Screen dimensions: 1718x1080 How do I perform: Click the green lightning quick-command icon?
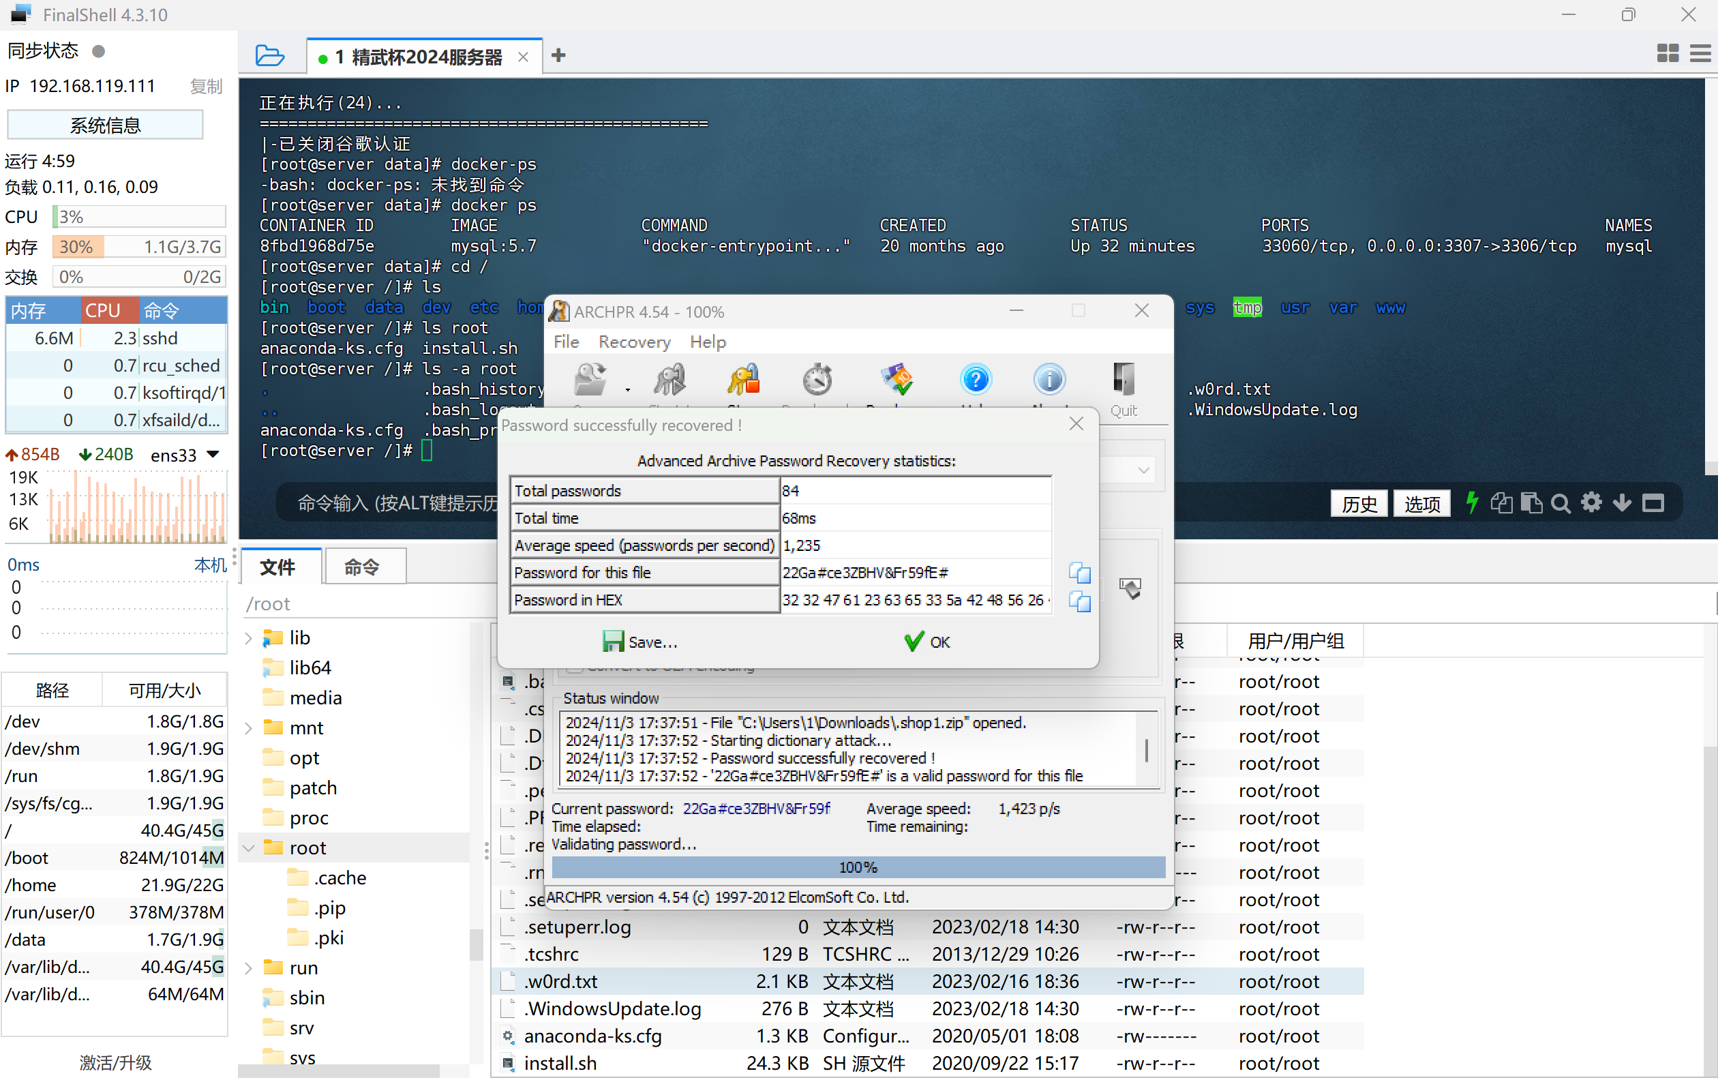(1471, 503)
